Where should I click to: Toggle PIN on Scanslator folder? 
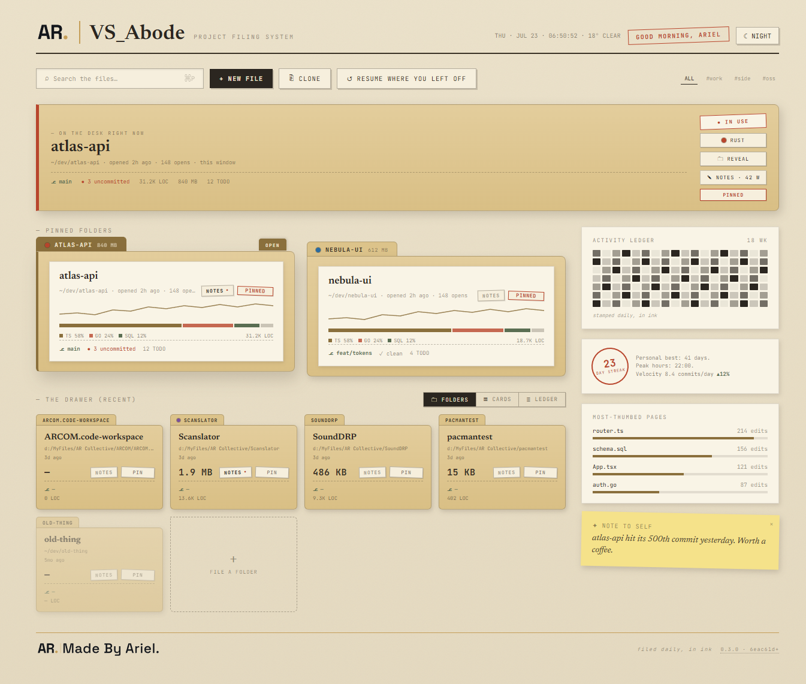click(272, 472)
